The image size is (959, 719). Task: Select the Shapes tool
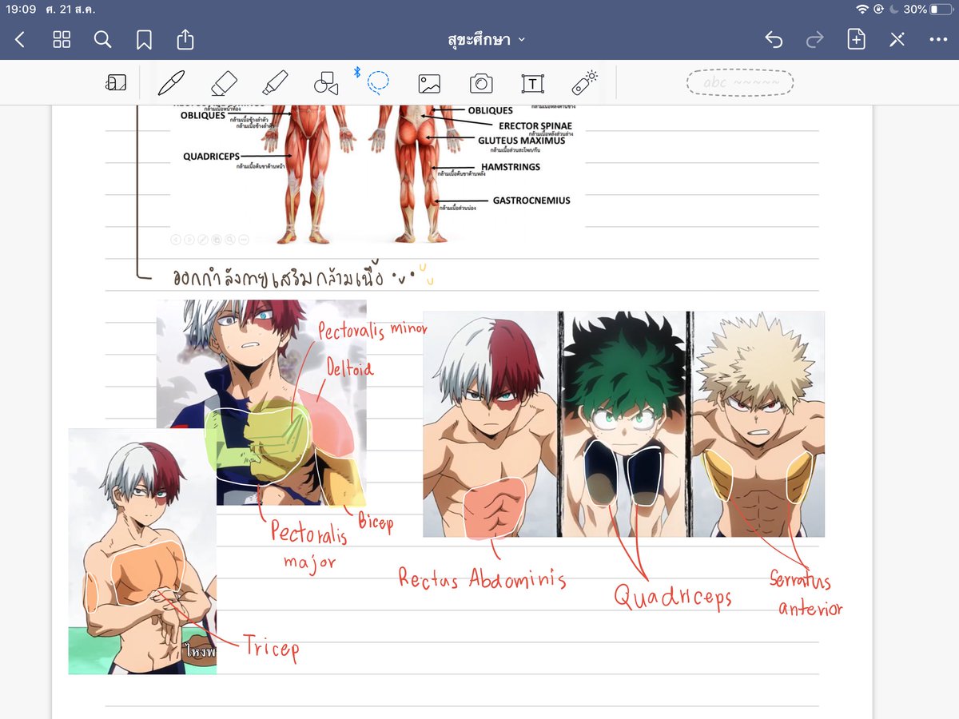click(x=326, y=83)
